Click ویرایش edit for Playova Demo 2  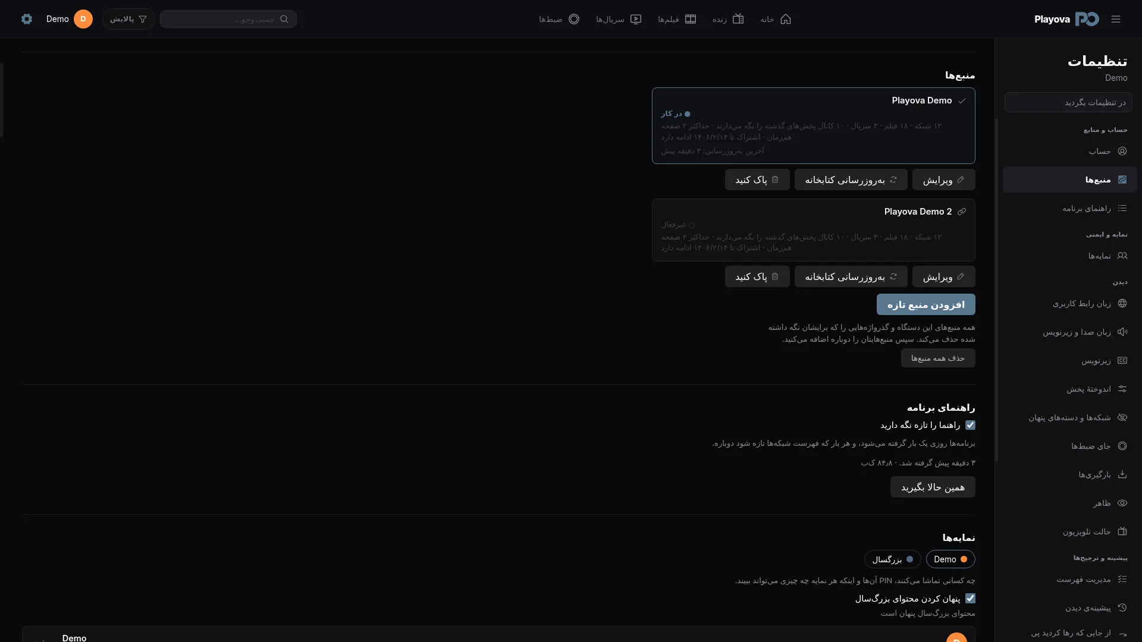[943, 276]
